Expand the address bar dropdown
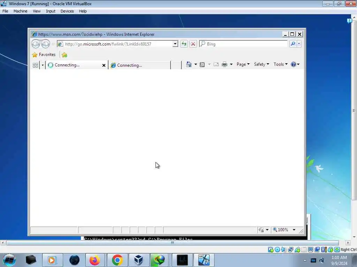This screenshot has height=267, width=357. pyautogui.click(x=175, y=44)
